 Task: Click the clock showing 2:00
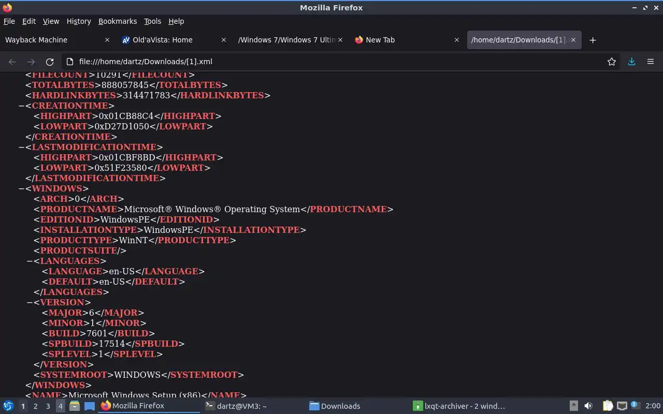pos(653,406)
